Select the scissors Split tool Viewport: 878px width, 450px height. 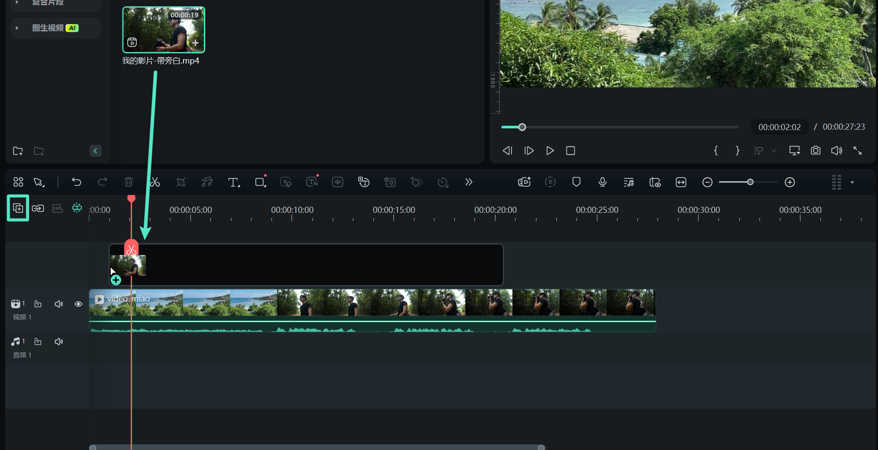tap(155, 182)
